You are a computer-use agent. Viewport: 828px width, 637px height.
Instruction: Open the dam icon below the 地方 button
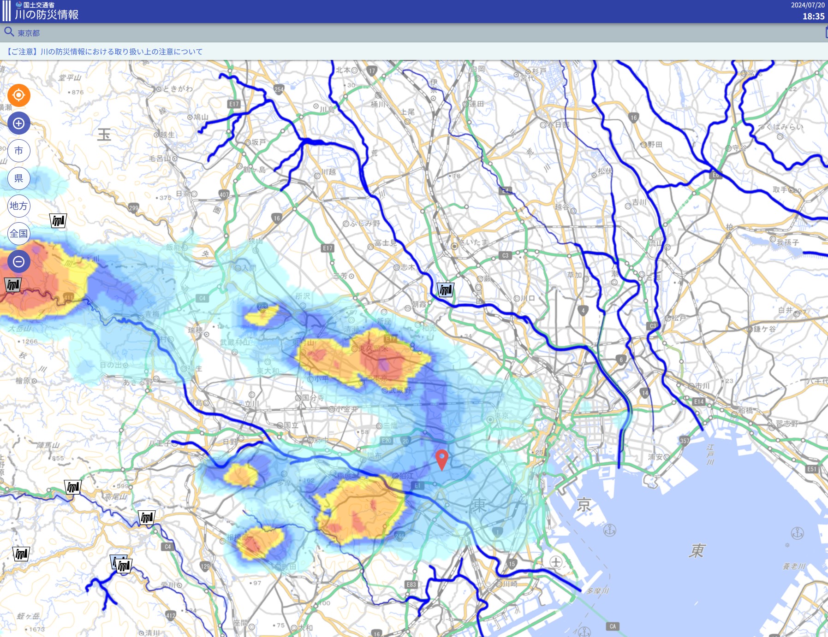tap(58, 221)
